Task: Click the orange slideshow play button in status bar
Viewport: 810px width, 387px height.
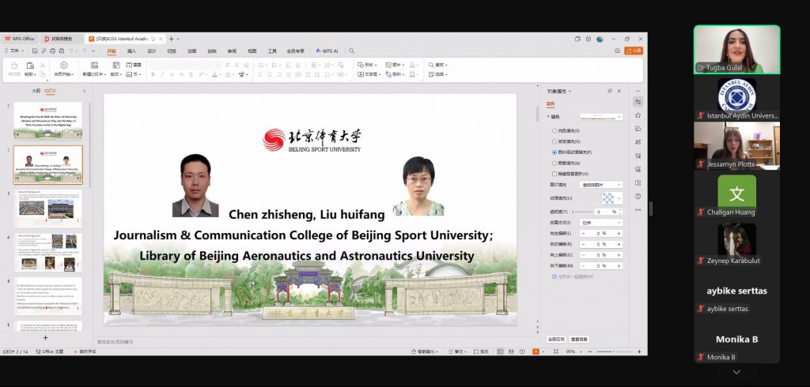Action: coord(536,351)
